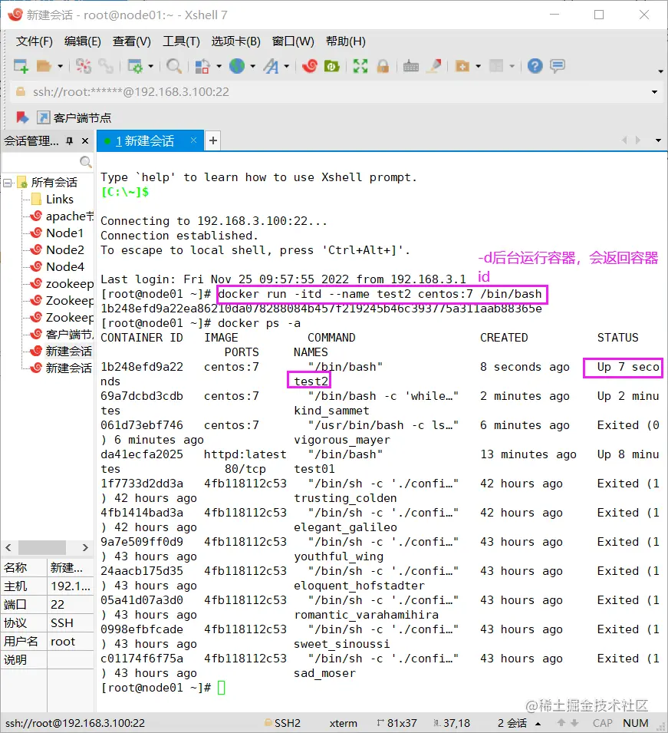Viewport: 668px width, 733px height.
Task: Open dropdown arrow beside font icon
Action: [x=287, y=66]
